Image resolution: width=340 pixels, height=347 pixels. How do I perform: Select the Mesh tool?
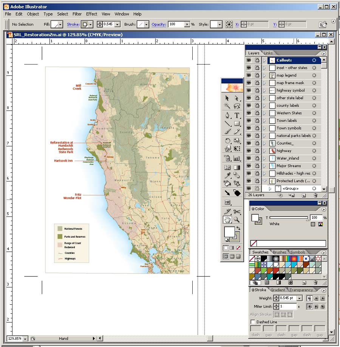(x=227, y=167)
